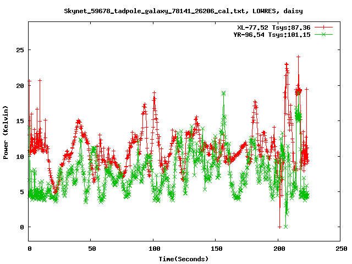Click the y-axis tick label 5

click(x=22, y=192)
